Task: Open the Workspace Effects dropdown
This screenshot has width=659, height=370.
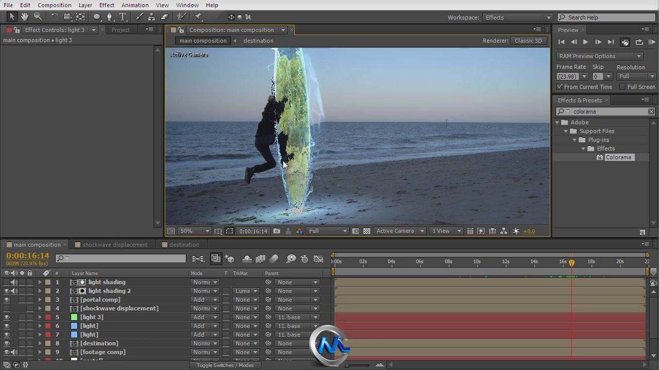Action: pyautogui.click(x=517, y=17)
